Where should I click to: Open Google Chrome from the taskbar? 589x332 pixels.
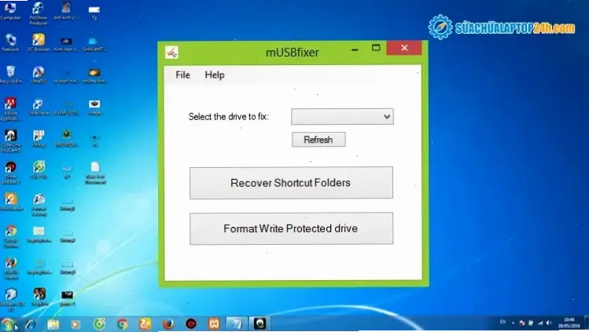[122, 324]
